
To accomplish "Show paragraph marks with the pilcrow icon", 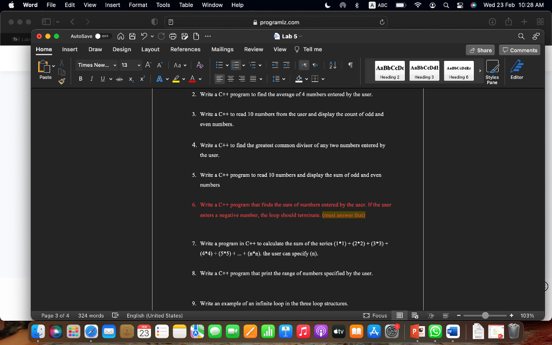I will [349, 64].
